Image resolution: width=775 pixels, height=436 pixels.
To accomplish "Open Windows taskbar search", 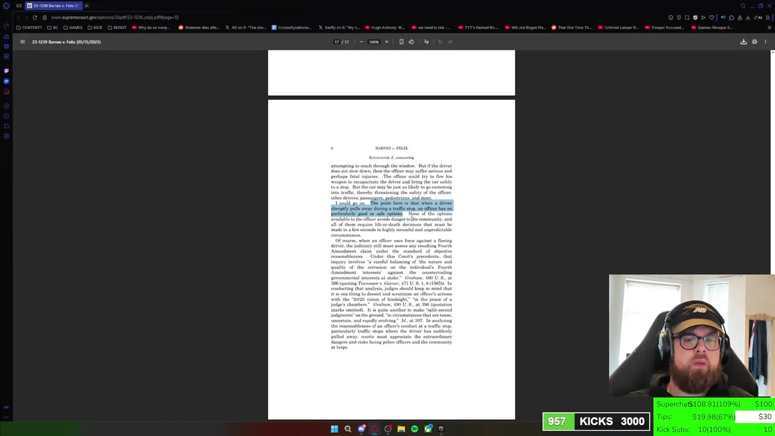I will pos(348,429).
